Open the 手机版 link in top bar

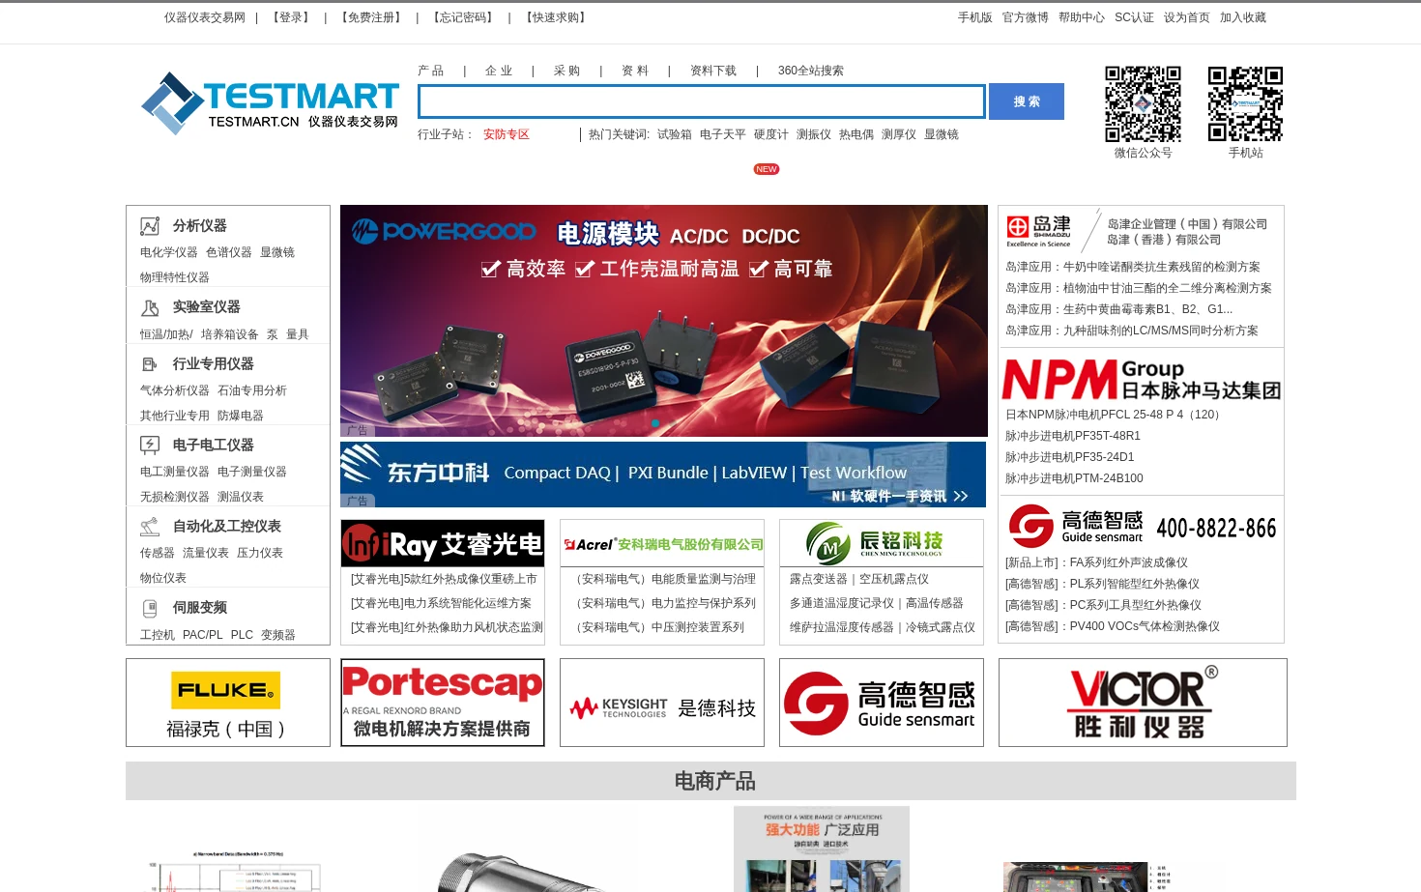(975, 17)
